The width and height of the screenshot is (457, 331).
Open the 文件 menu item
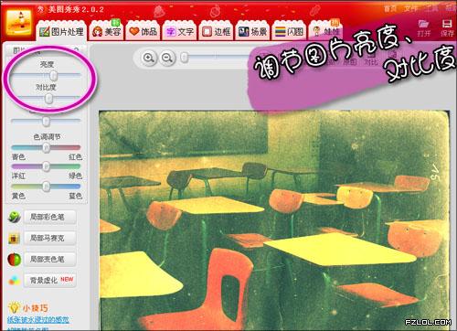tap(410, 8)
